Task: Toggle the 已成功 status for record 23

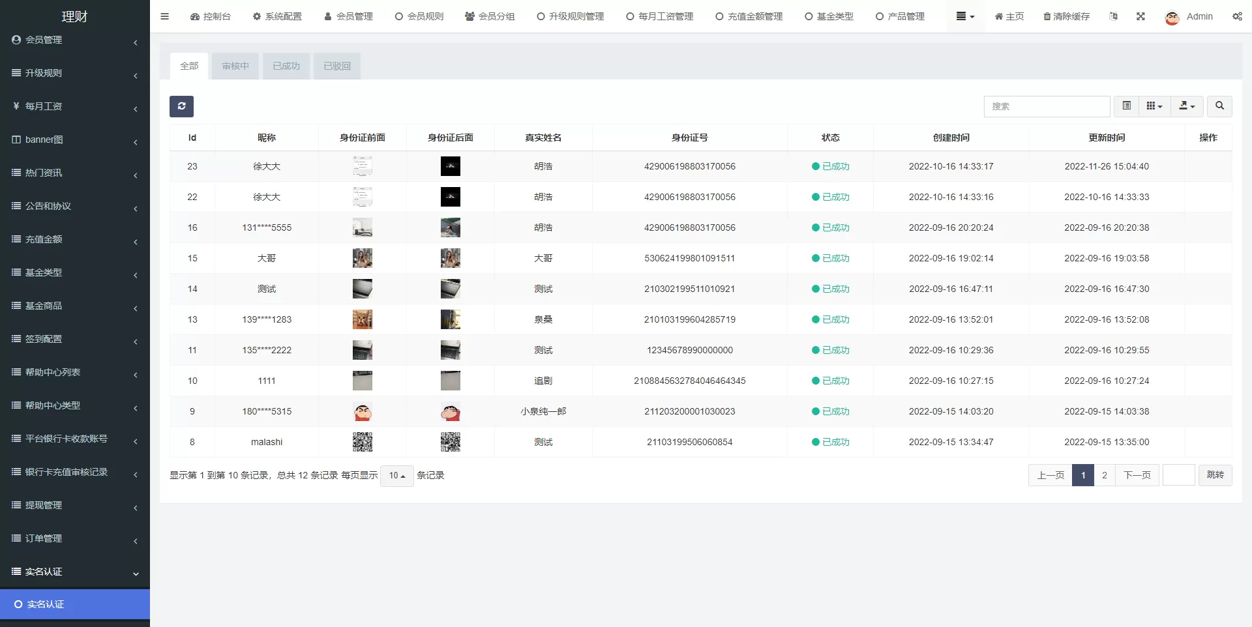Action: coord(831,166)
